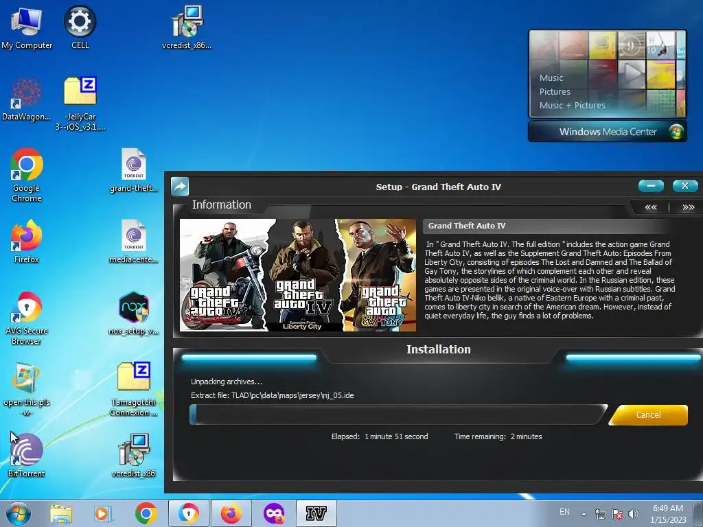Select Music + Pictures in Media Center gadget
Image resolution: width=703 pixels, height=527 pixels.
(572, 105)
